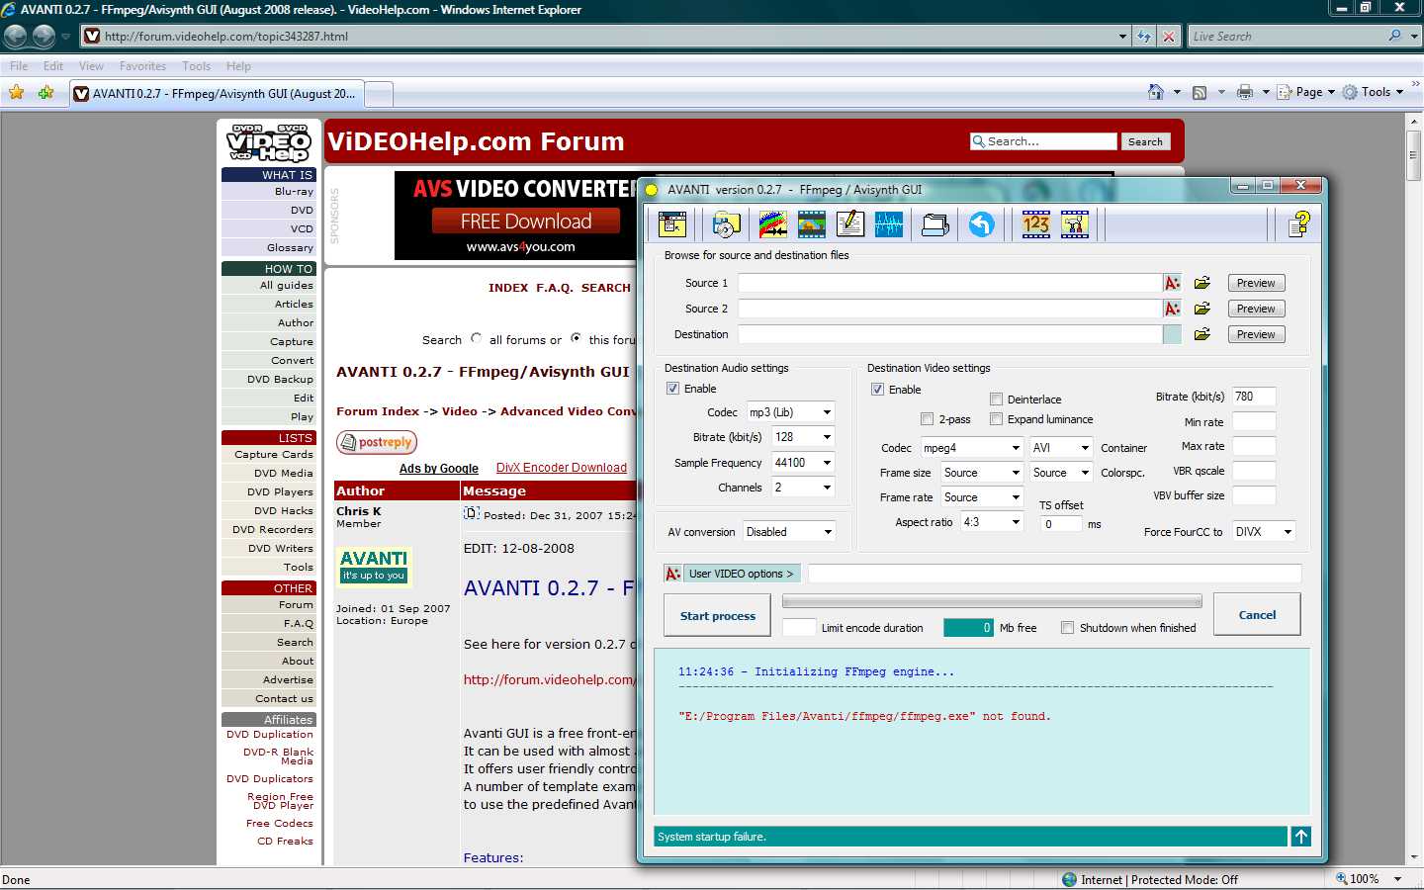Click the blue undo arrow icon
1424x890 pixels.
pyautogui.click(x=981, y=224)
